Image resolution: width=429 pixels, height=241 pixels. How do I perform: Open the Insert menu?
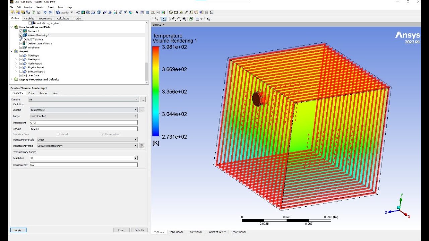tap(51, 7)
